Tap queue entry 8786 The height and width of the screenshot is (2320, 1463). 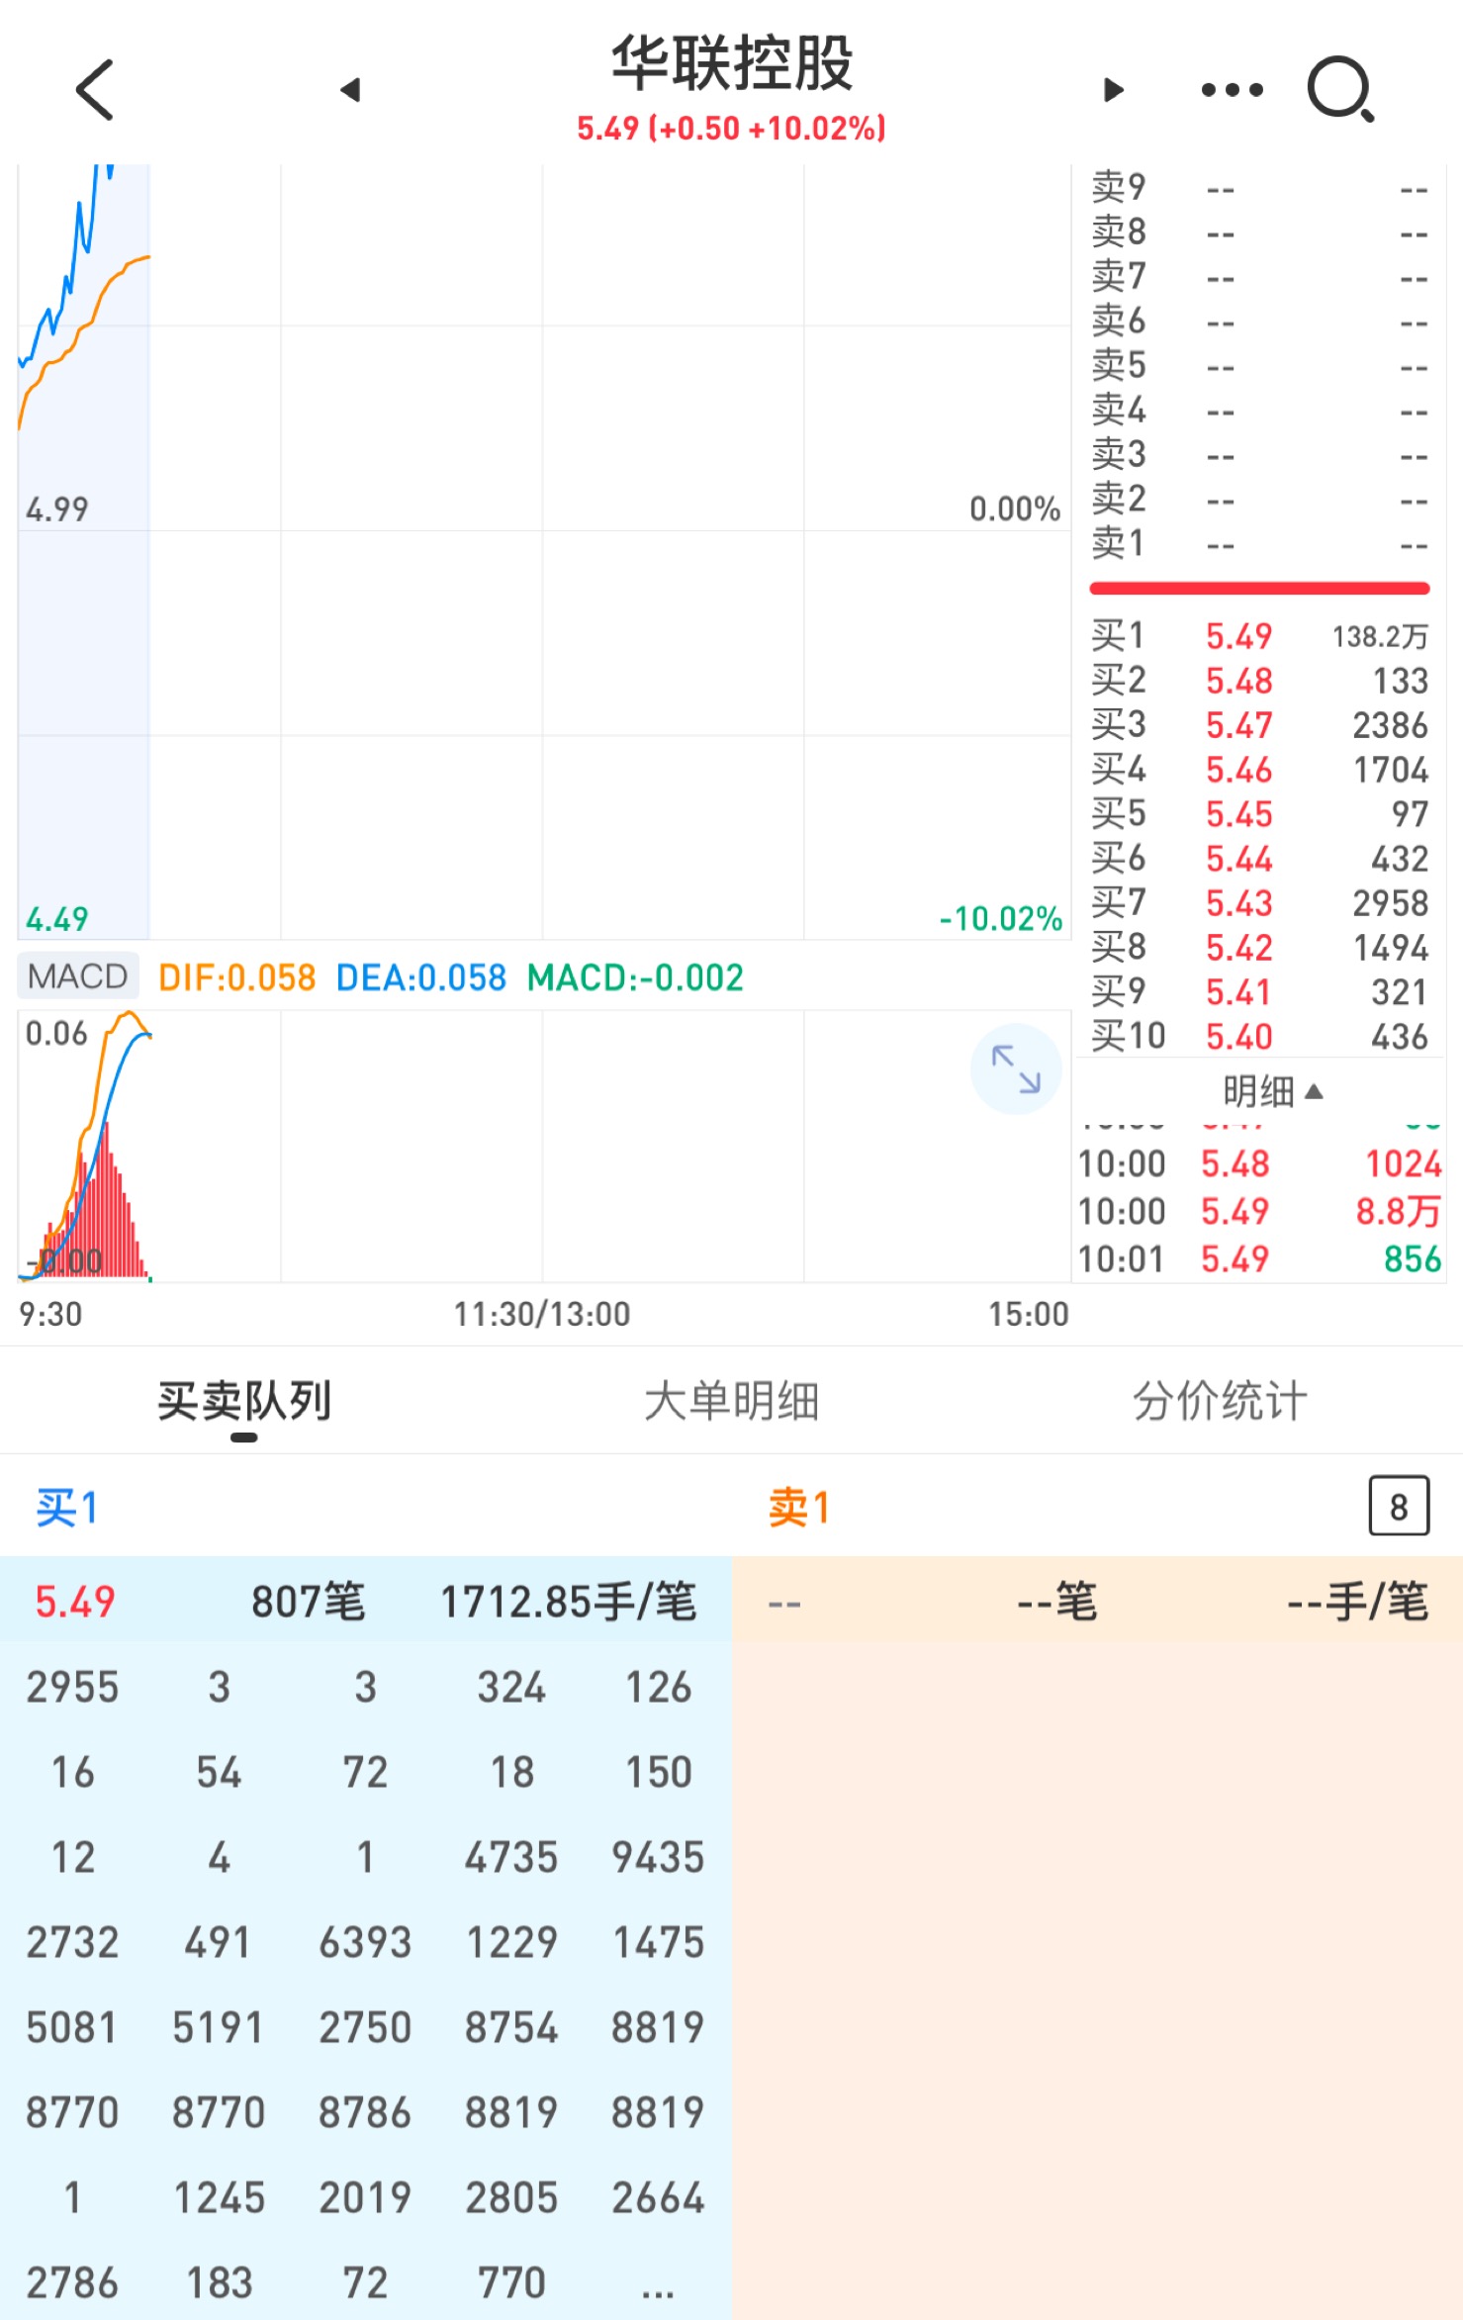point(365,2112)
